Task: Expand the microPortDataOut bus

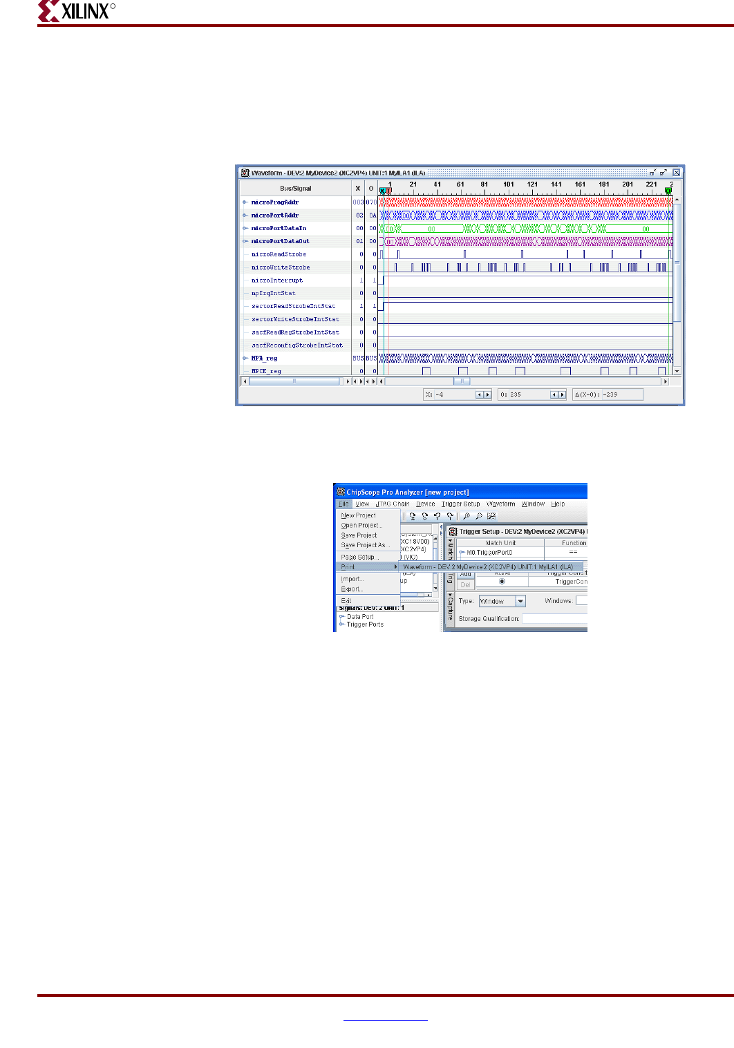Action: click(245, 241)
